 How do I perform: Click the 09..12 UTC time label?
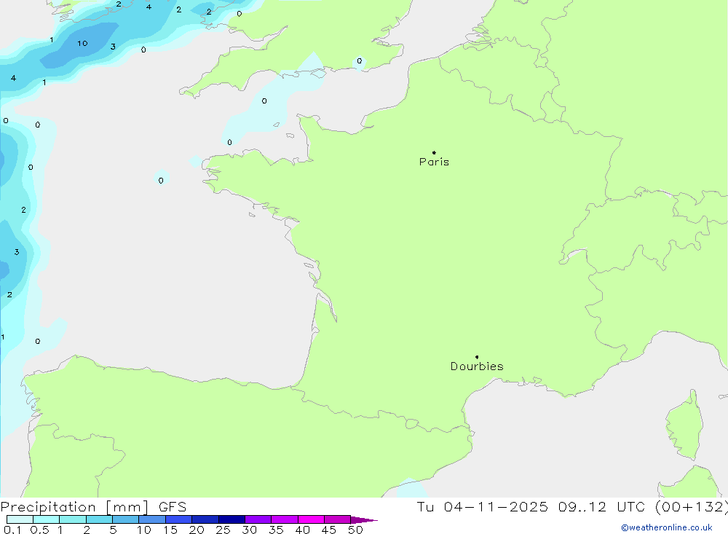tap(601, 507)
